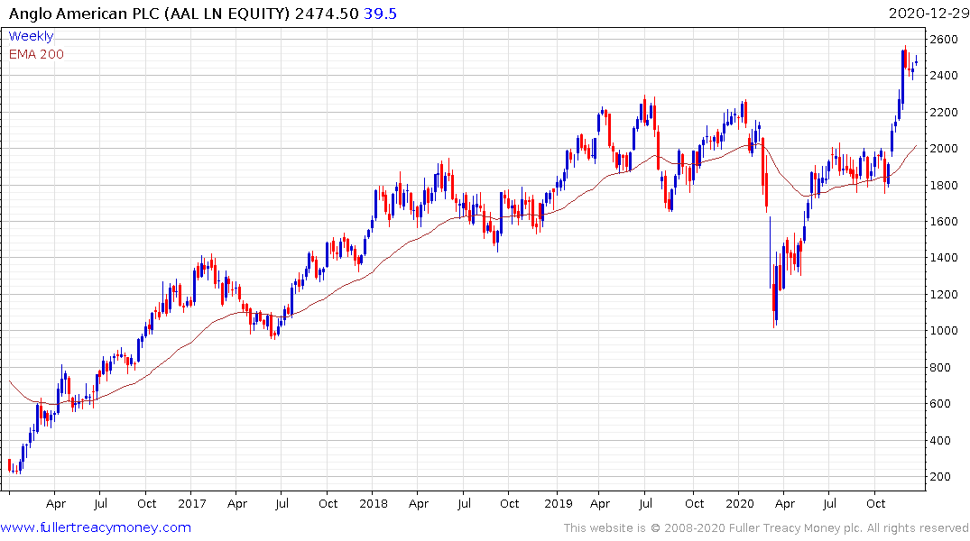This screenshot has width=970, height=541.
Task: Click the 2019 year label on time axis
Action: pos(559,503)
